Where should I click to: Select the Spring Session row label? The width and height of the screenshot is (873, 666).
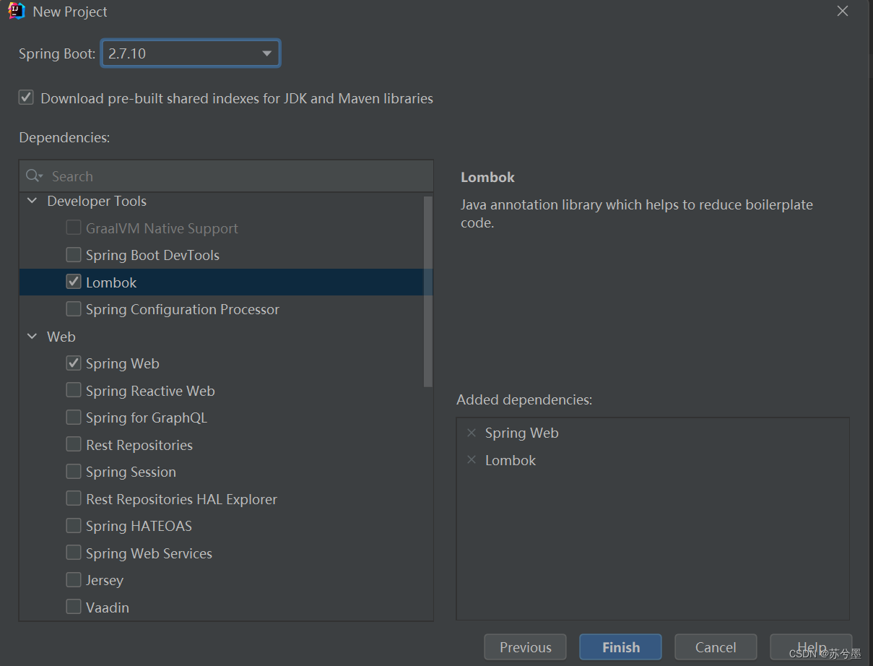[x=131, y=472]
